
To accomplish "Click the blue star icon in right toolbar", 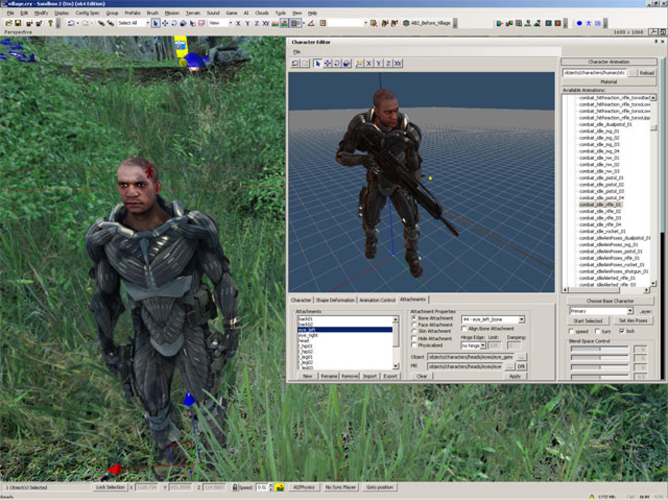I will [589, 23].
